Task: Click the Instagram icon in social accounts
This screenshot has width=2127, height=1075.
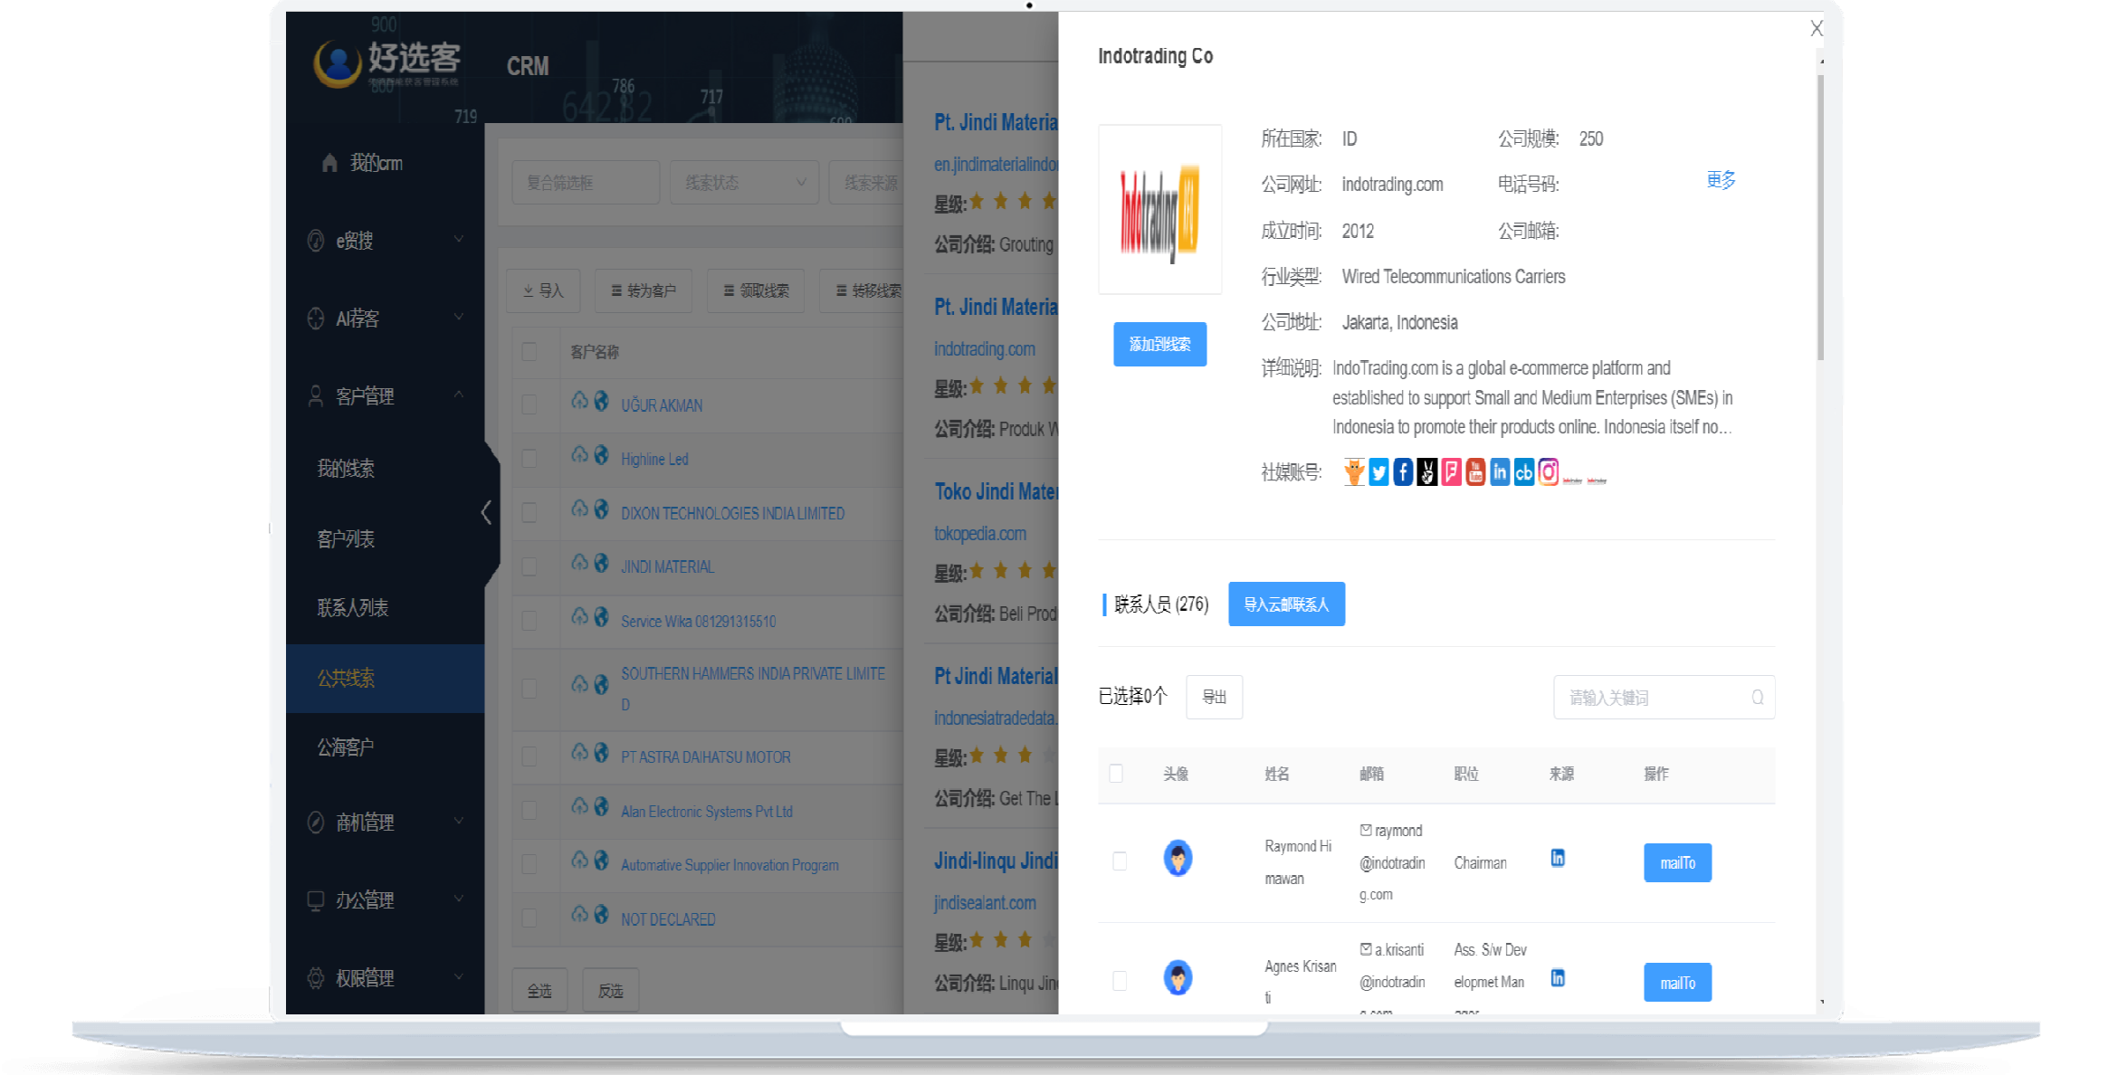Action: coord(1549,473)
